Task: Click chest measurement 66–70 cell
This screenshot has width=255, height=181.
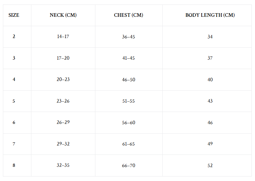Action: [129, 166]
